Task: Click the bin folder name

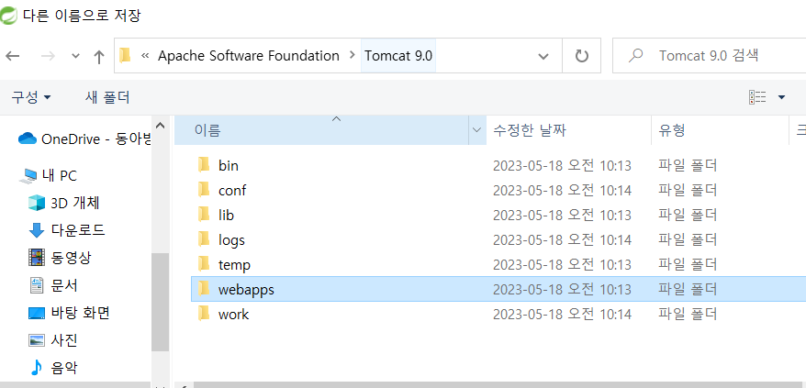Action: (229, 165)
